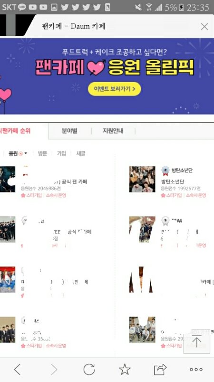This screenshot has width=214, height=382.
Task: Switch to the 분야별 tab
Action: click(69, 131)
